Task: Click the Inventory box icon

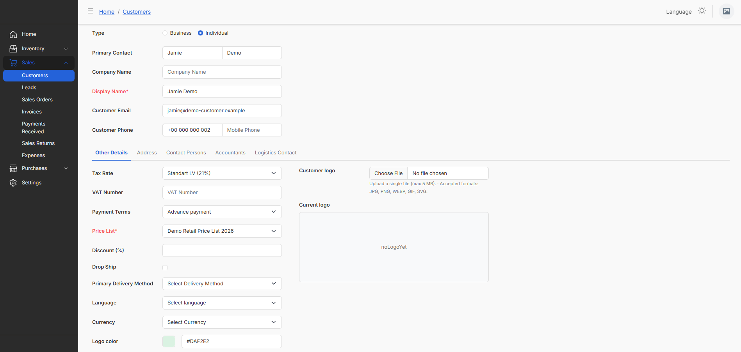Action: coord(13,49)
